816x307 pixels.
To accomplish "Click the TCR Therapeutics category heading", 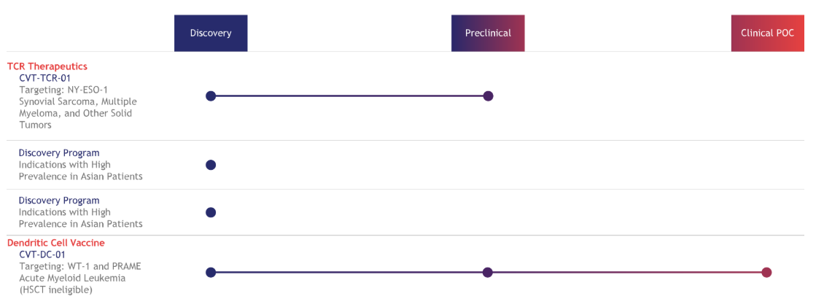I will 47,66.
